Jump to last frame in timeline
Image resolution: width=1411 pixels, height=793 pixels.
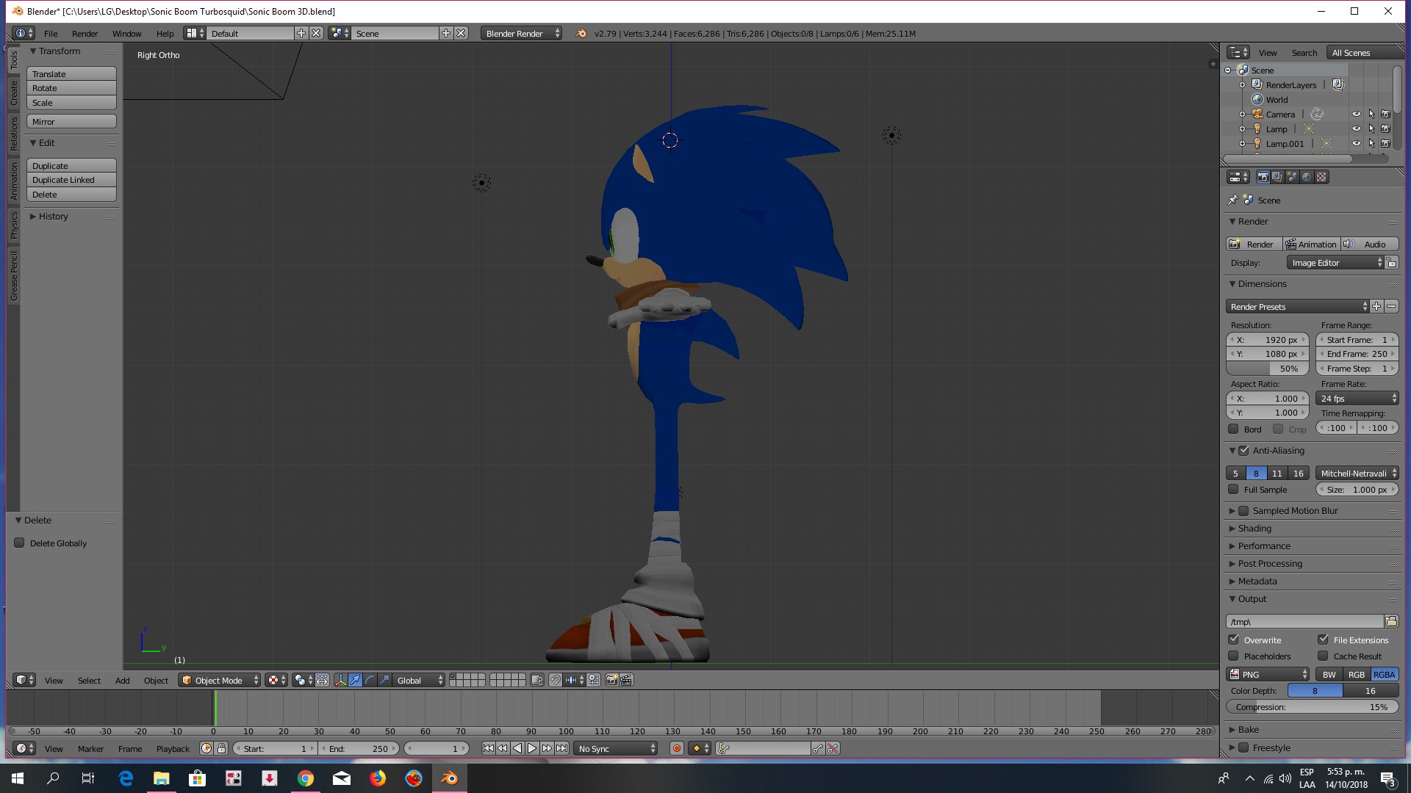coord(561,748)
